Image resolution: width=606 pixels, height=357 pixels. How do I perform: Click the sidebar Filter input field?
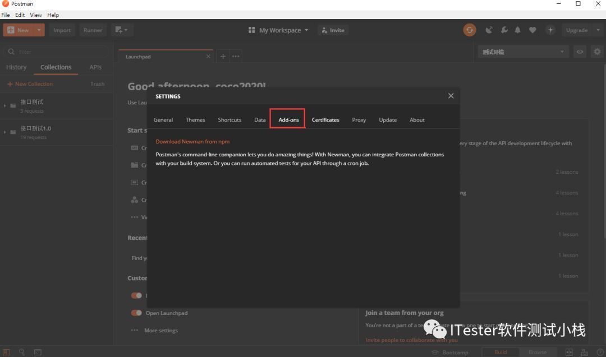[56, 52]
